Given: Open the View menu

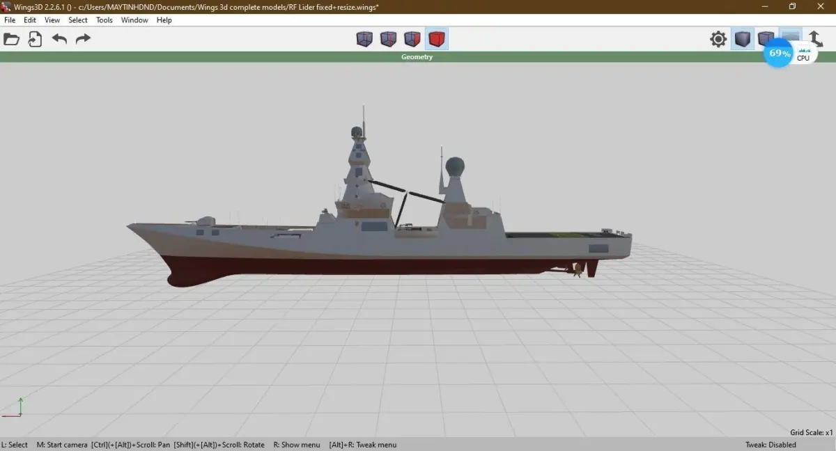Looking at the screenshot, I should [52, 20].
